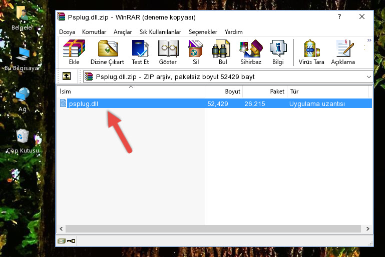
Task: Click the 52,429 size value
Action: (x=218, y=103)
